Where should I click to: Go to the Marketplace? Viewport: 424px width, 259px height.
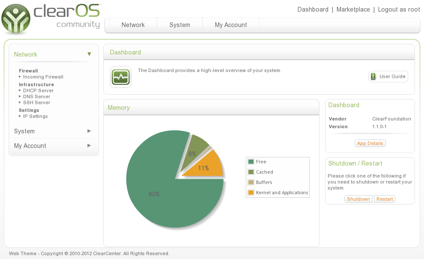pyautogui.click(x=353, y=9)
